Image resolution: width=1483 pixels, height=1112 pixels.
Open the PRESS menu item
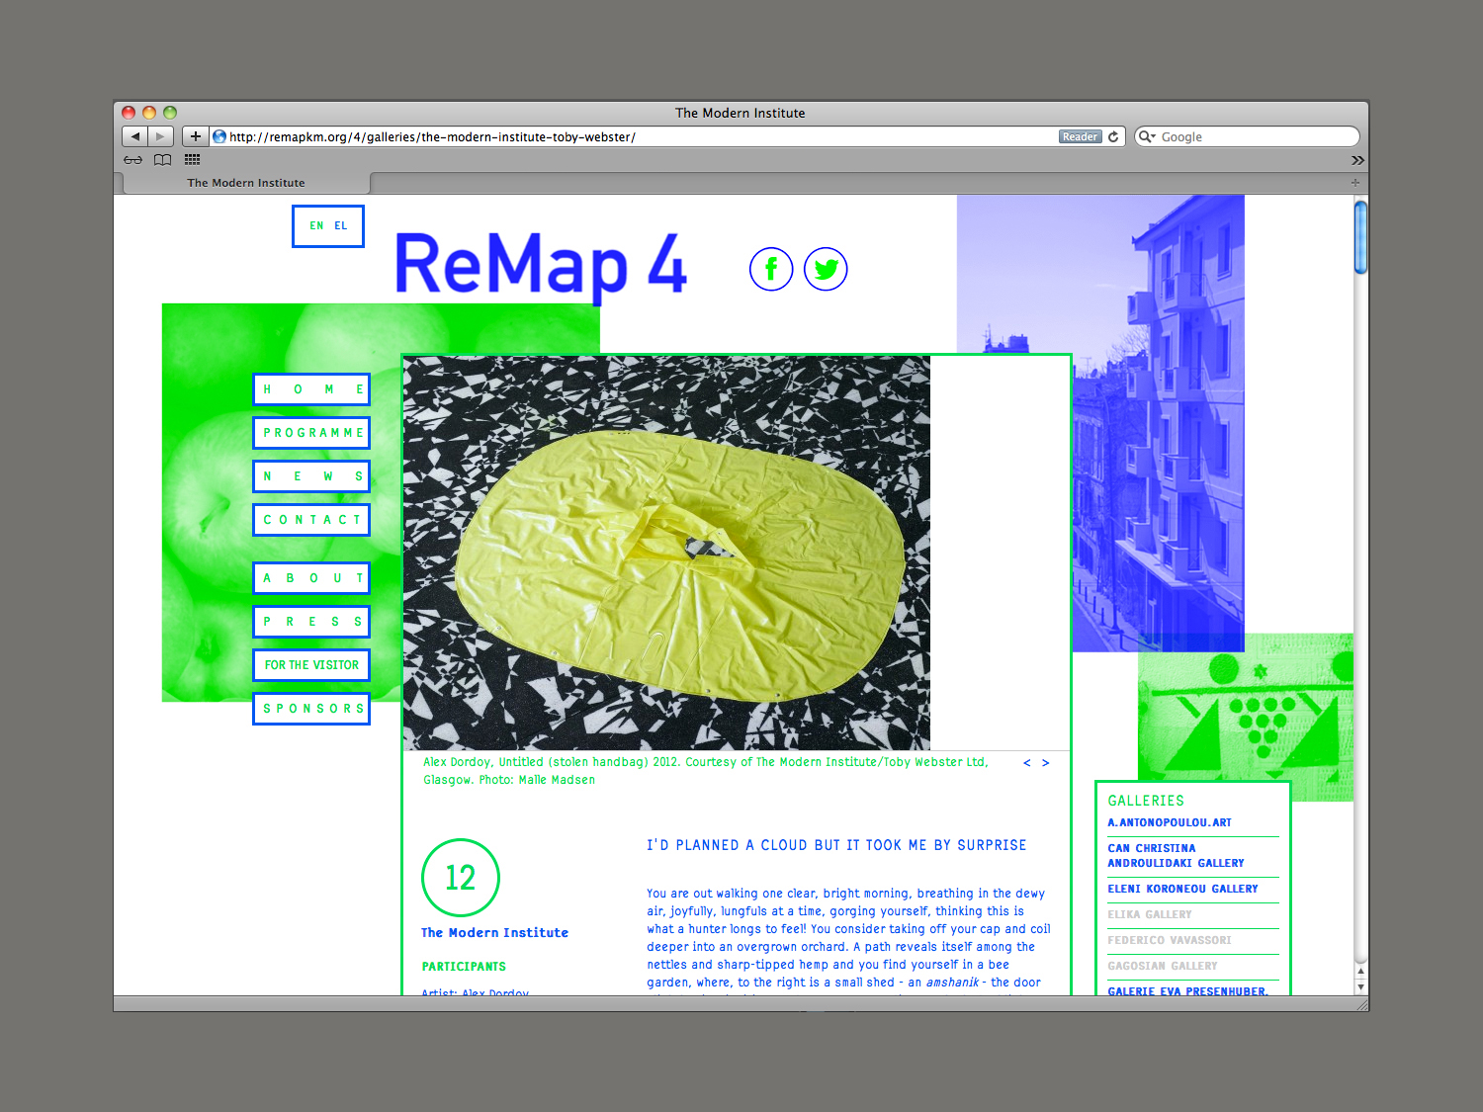coord(311,622)
